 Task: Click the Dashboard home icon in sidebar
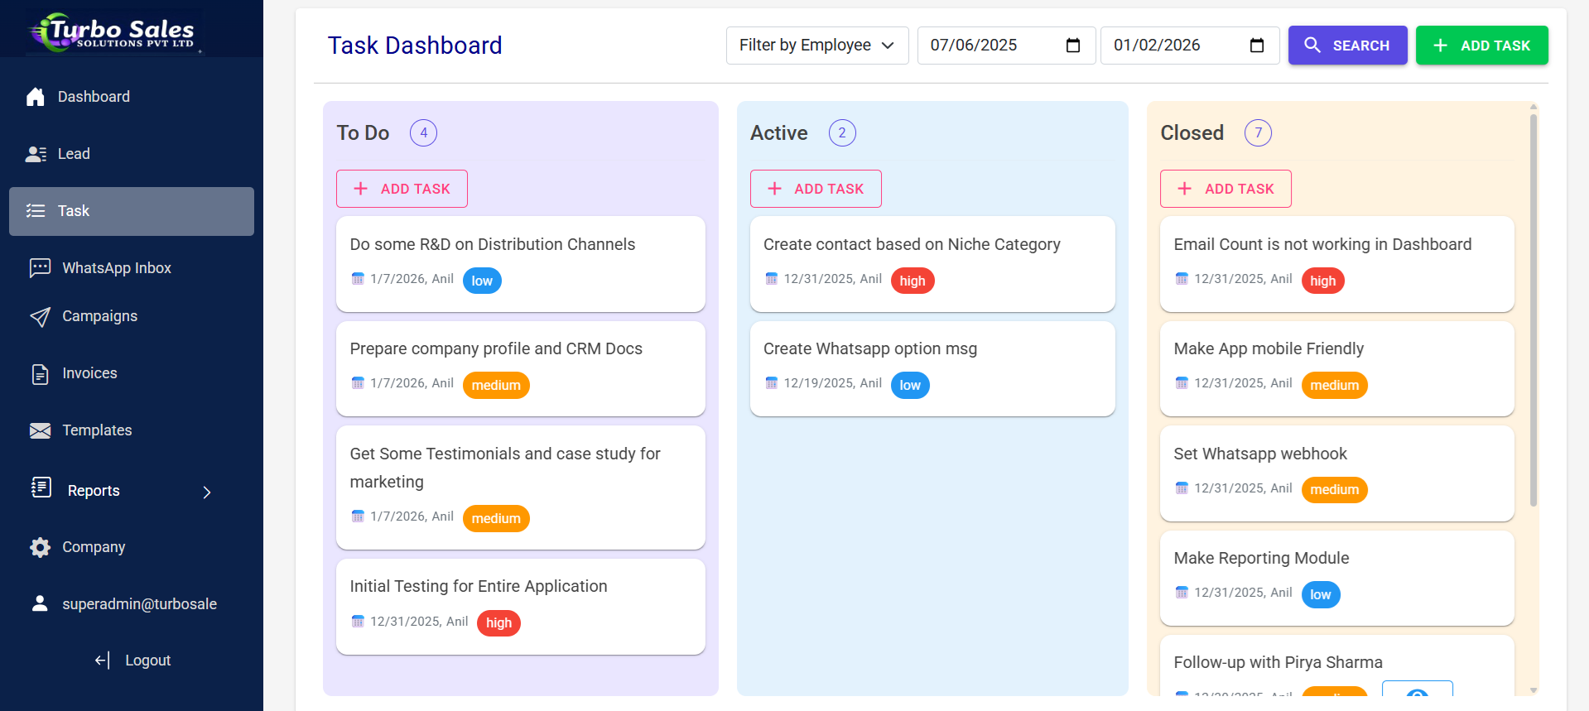[36, 97]
